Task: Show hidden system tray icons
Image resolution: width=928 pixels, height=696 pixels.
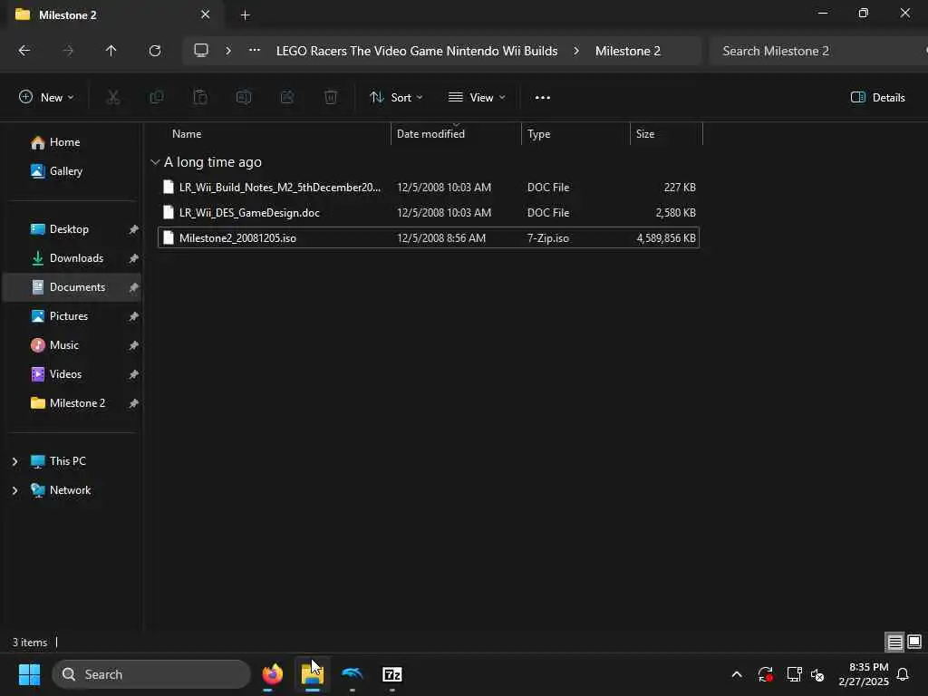Action: tap(737, 675)
